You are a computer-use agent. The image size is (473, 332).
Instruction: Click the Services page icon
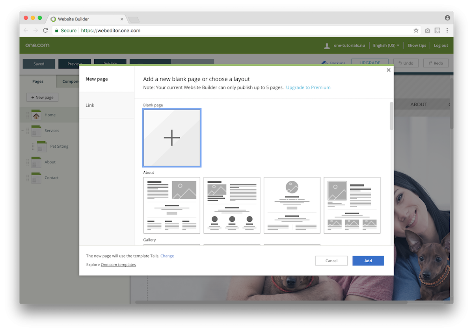(x=36, y=131)
